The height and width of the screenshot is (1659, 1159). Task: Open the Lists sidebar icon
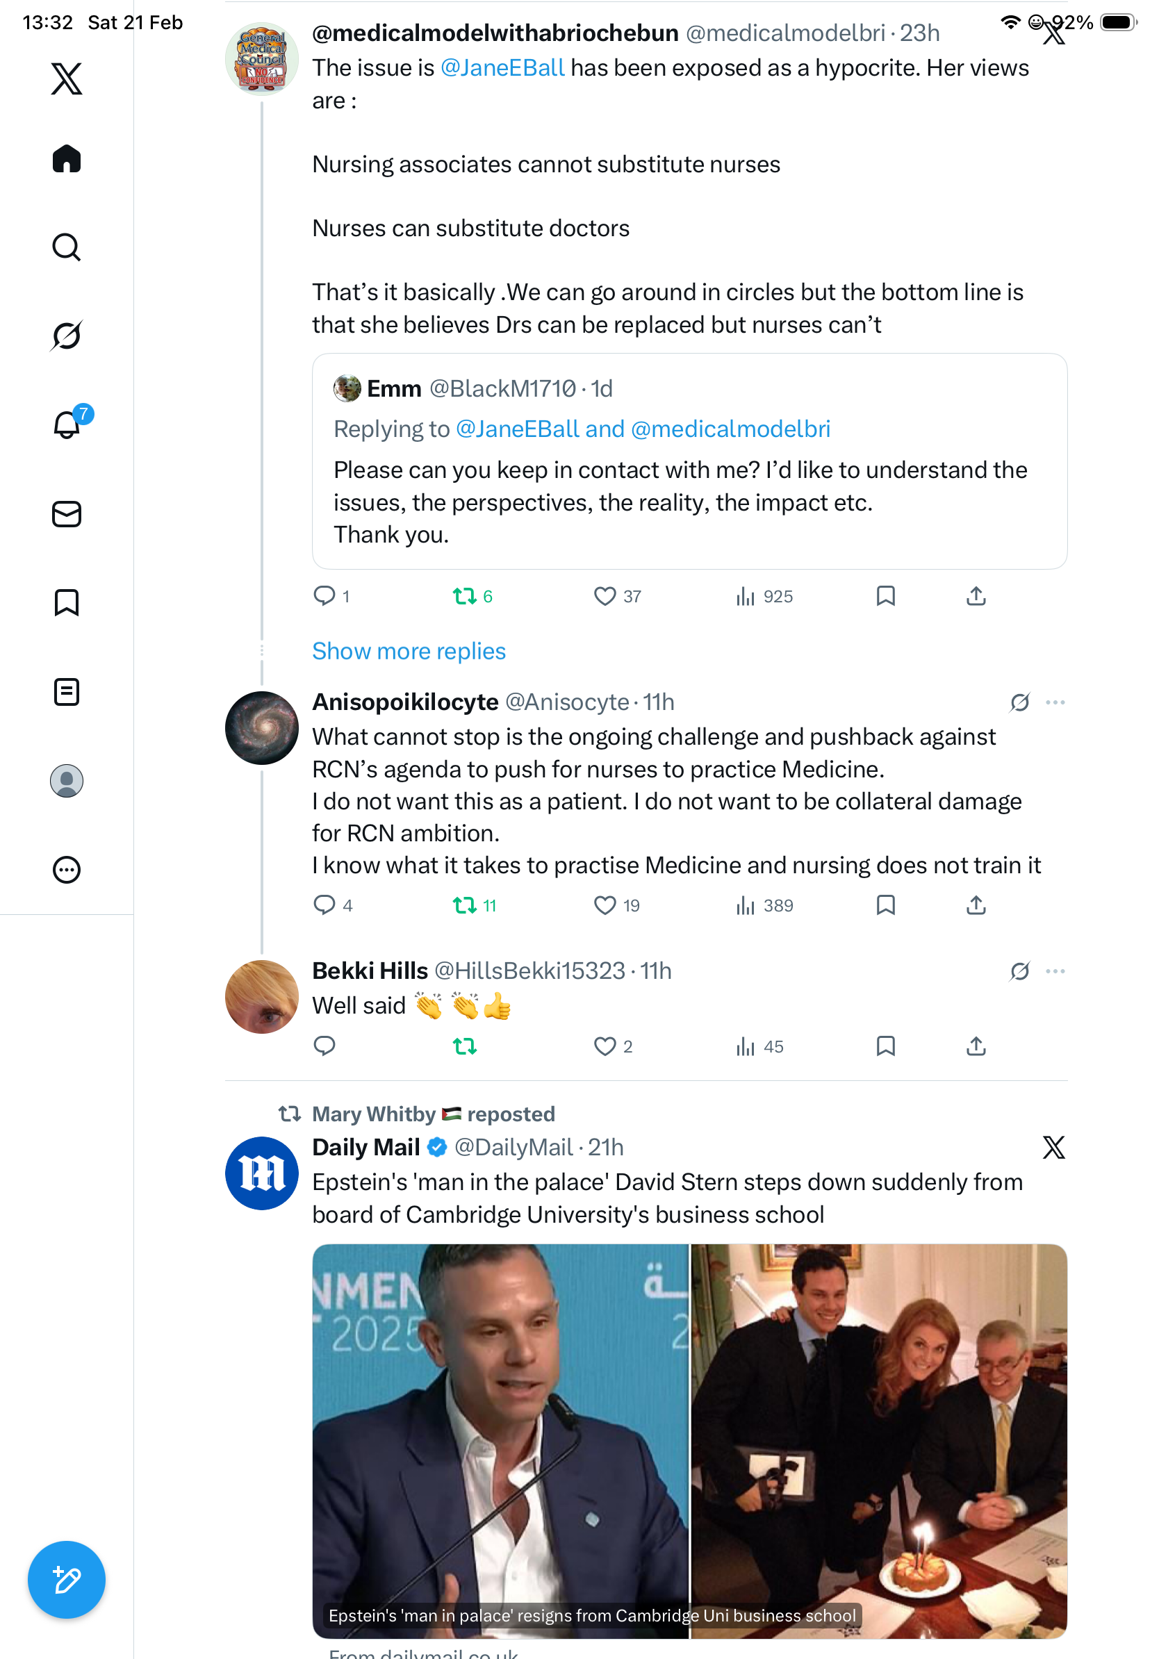(67, 692)
